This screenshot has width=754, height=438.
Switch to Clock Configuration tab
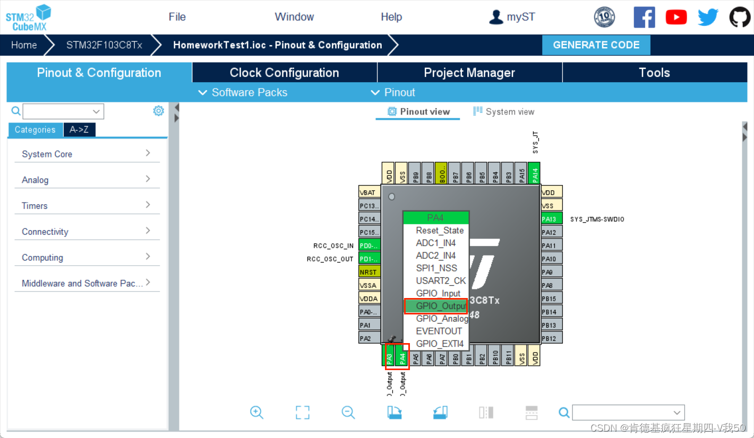pyautogui.click(x=284, y=73)
